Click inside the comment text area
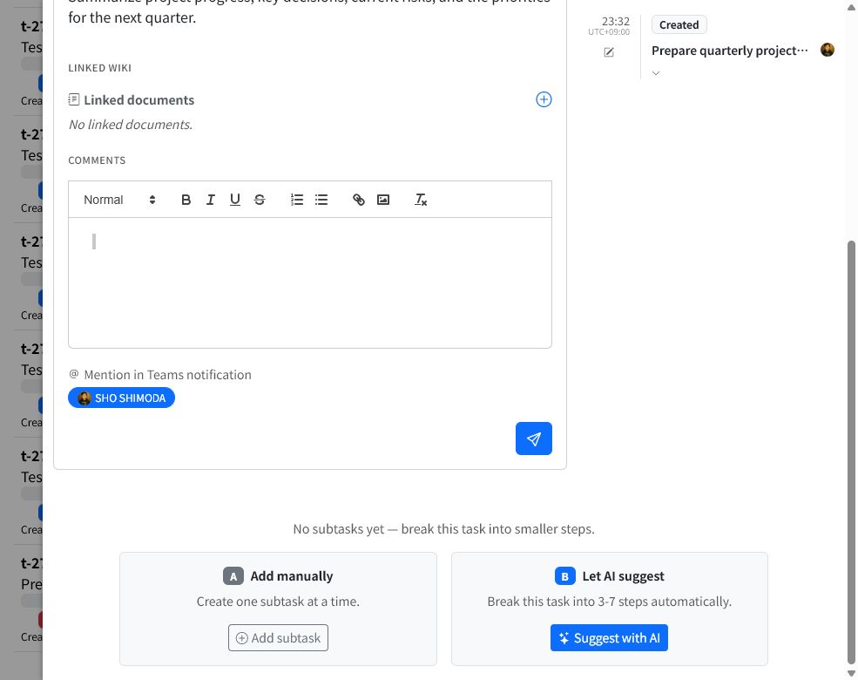 pyautogui.click(x=310, y=282)
